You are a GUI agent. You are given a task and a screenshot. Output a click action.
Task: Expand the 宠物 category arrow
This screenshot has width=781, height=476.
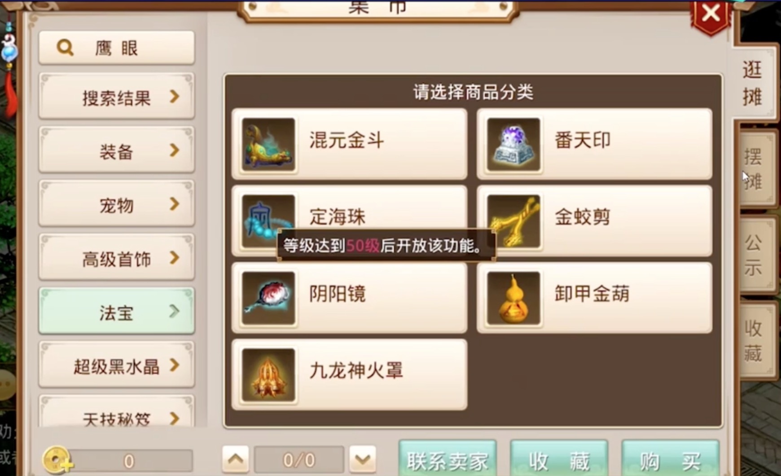(x=175, y=204)
